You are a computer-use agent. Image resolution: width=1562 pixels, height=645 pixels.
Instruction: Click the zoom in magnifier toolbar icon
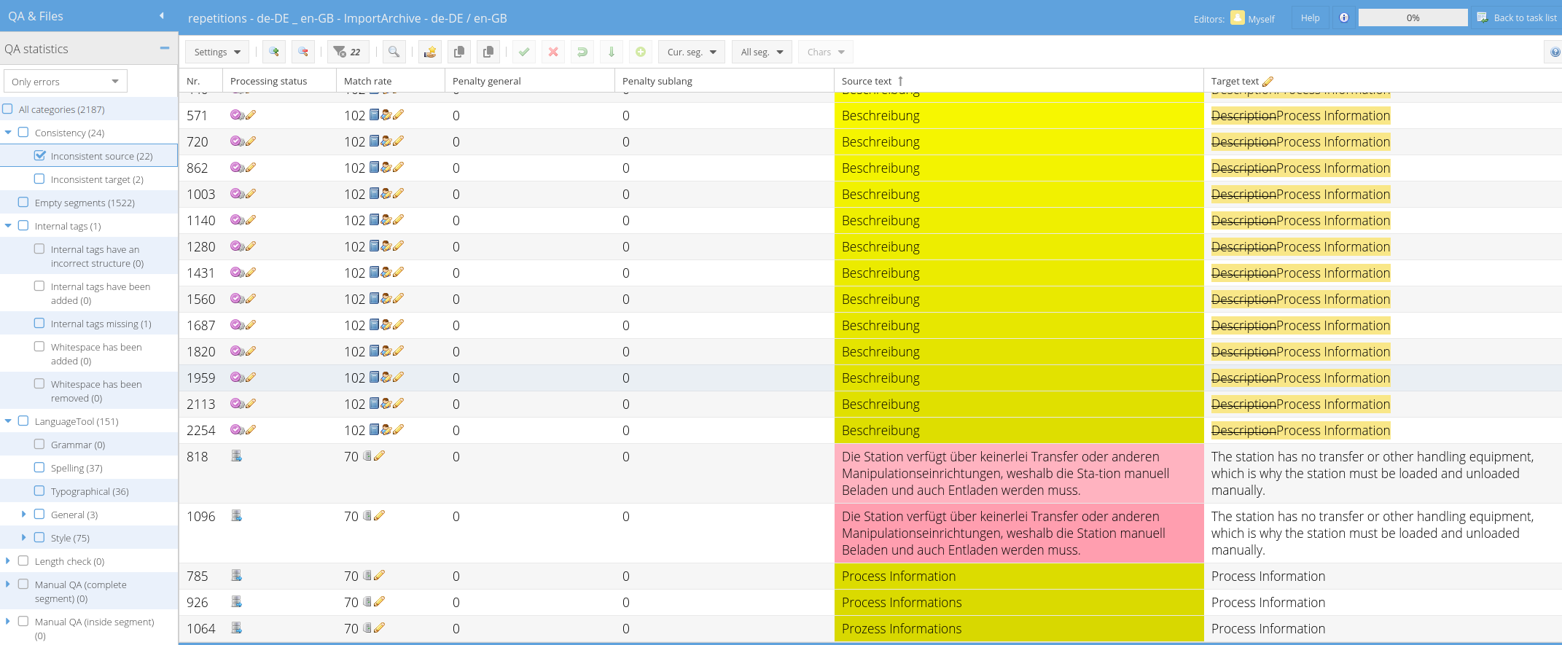(x=274, y=52)
